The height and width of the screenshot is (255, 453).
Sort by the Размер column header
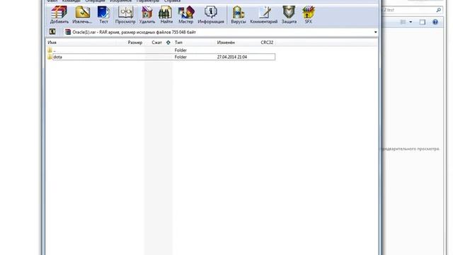135,42
